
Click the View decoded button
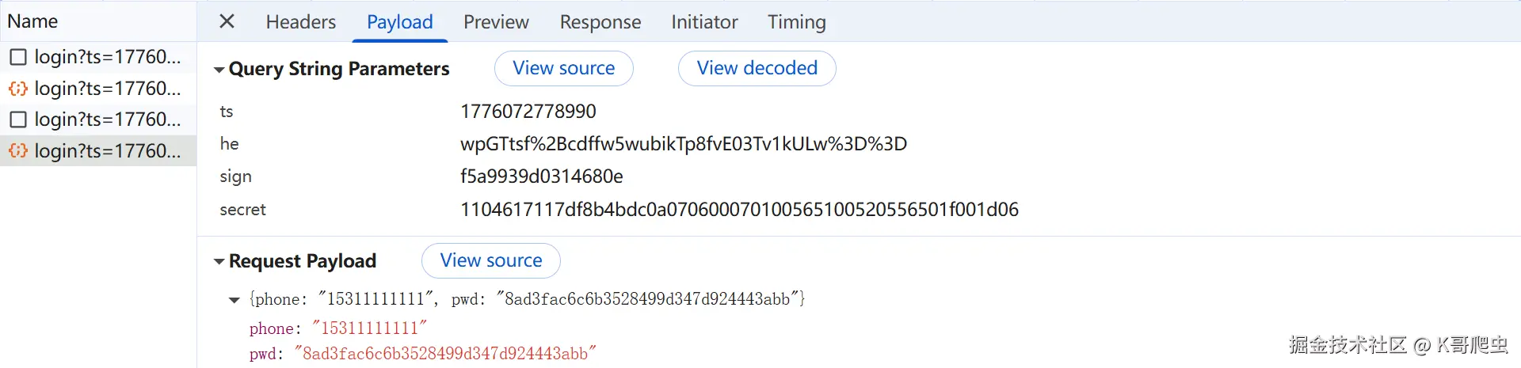tap(757, 68)
